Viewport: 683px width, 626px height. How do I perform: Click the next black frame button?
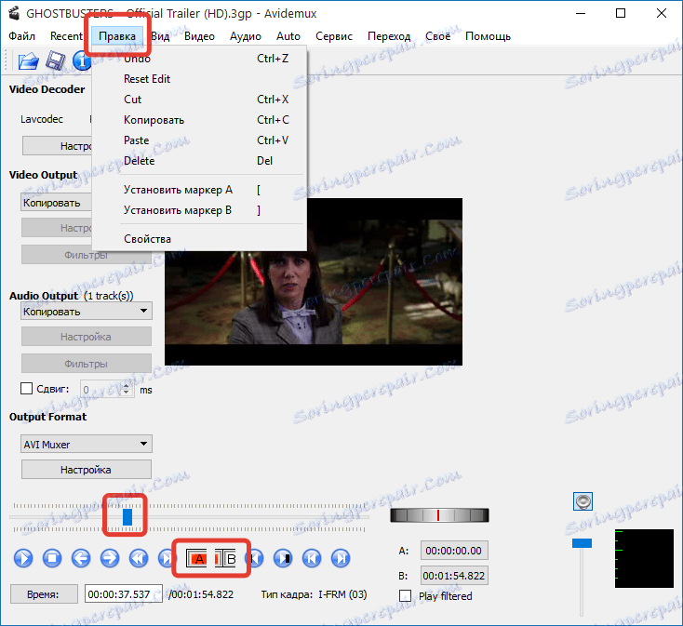click(x=283, y=558)
